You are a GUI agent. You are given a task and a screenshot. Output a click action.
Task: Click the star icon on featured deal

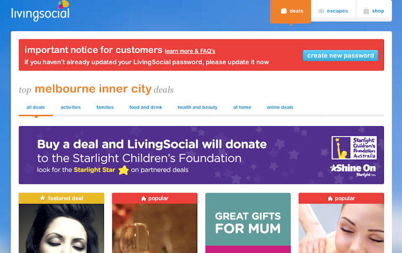(43, 198)
